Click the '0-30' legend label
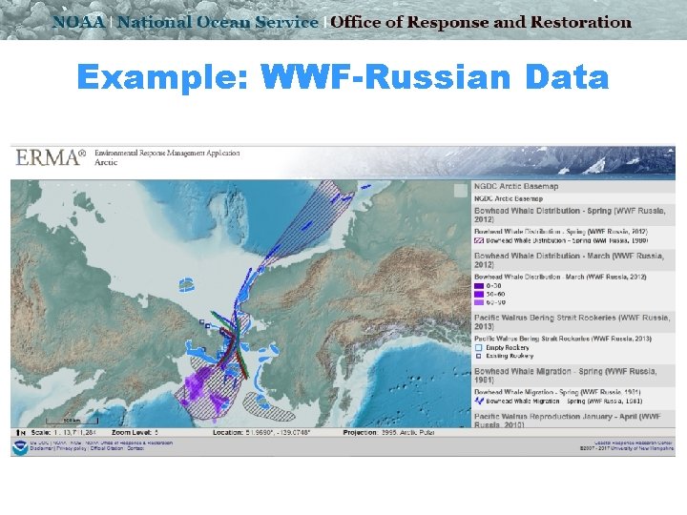 click(494, 286)
